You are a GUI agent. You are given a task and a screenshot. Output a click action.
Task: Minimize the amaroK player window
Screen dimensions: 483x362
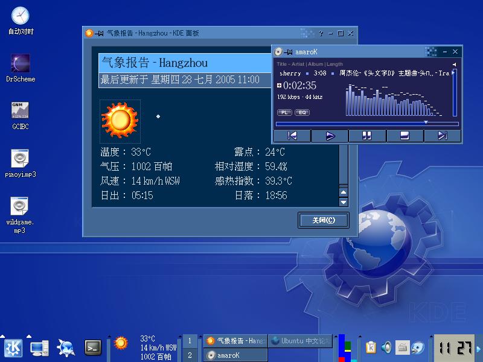click(x=445, y=52)
